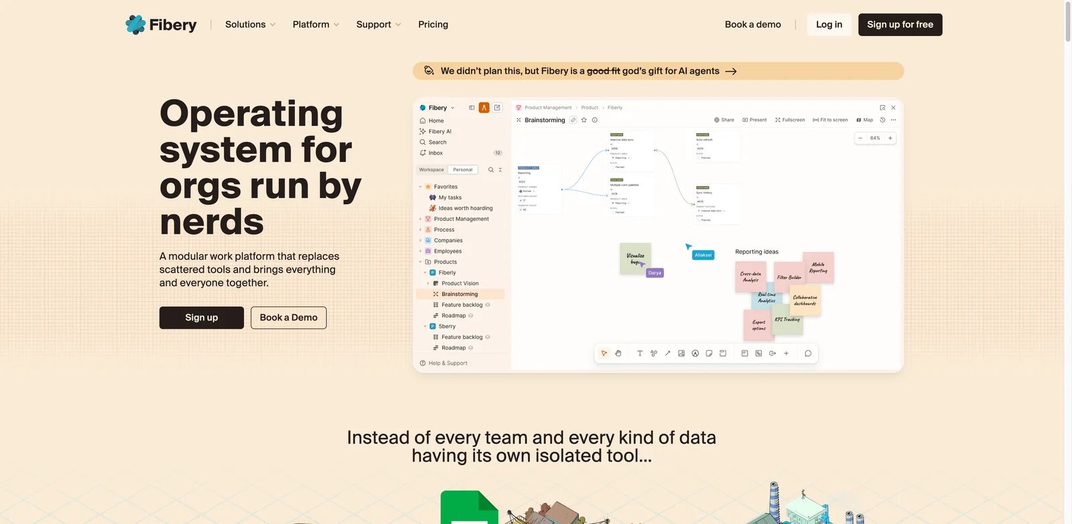This screenshot has width=1072, height=524.
Task: Click the sidebar search magnifier beside Personal tab
Action: coord(490,170)
